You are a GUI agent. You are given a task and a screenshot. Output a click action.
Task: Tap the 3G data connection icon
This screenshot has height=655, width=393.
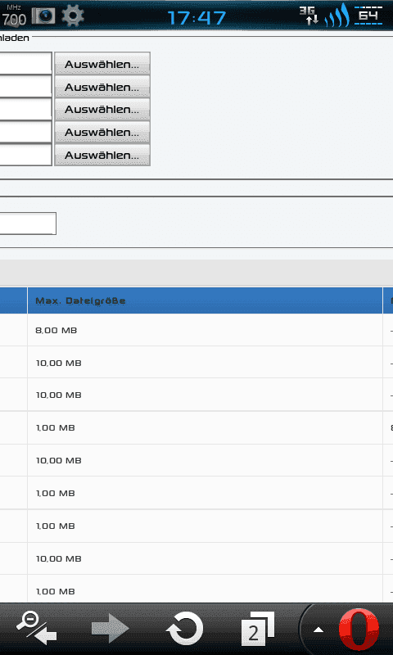pos(309,16)
